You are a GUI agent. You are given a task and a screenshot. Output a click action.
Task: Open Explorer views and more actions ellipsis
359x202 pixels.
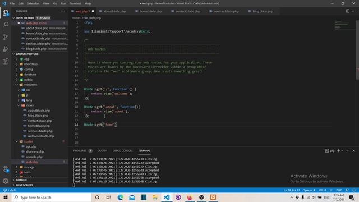63,11
